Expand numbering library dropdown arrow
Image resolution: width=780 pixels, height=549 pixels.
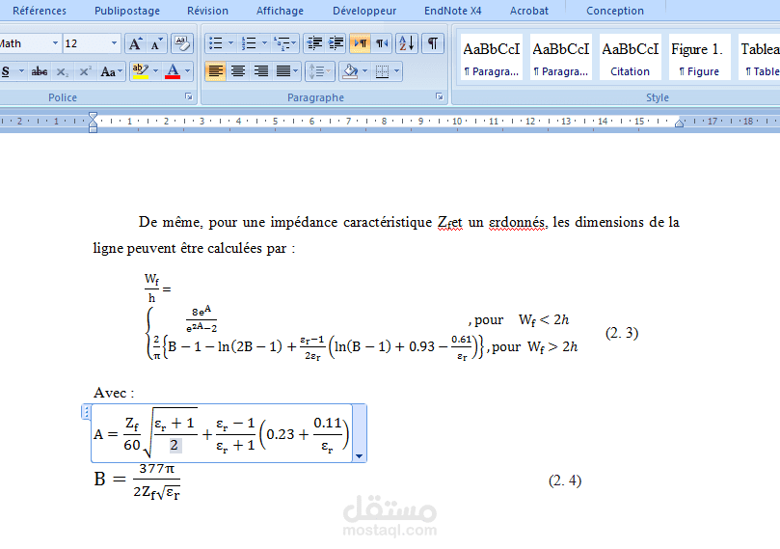(264, 43)
